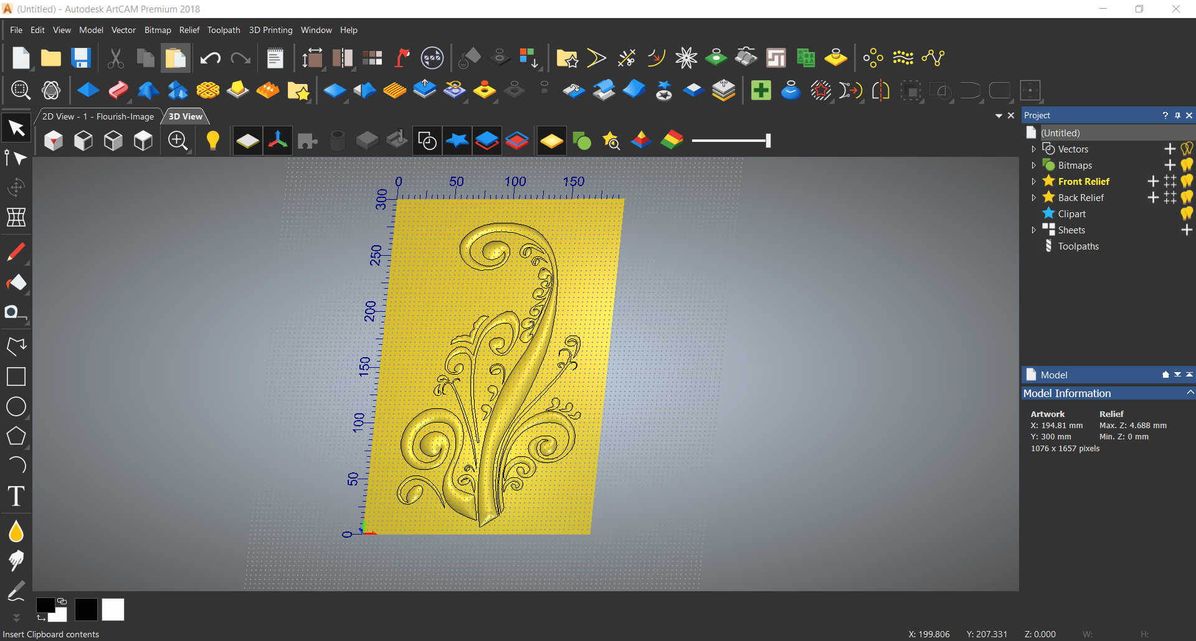The width and height of the screenshot is (1196, 641).
Task: Hide the Clipart layer via its bulb toggle
Action: (x=1187, y=213)
